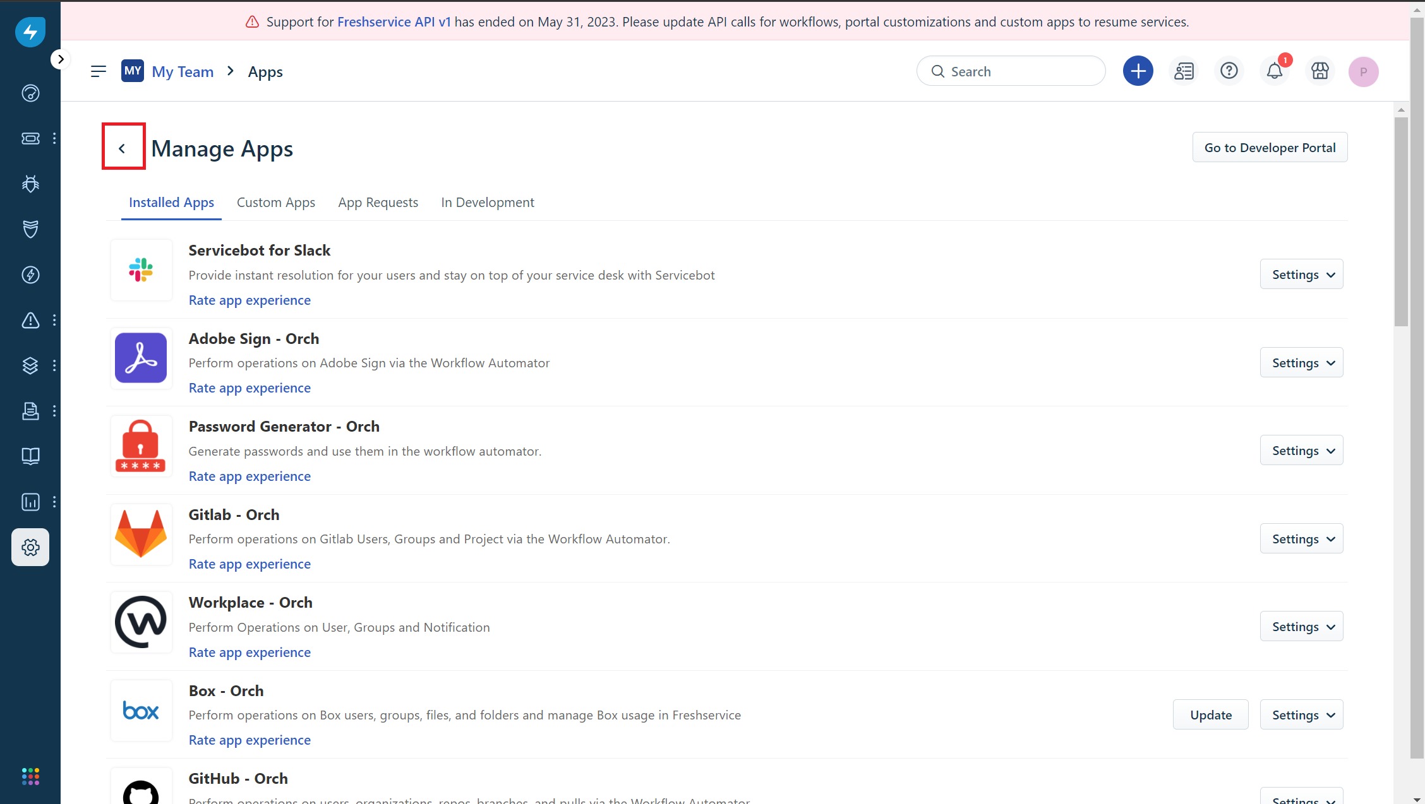Open Settings dropdown for Password Generator - Orch
The width and height of the screenshot is (1425, 804).
point(1302,451)
